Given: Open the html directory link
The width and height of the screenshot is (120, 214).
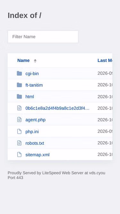Looking at the screenshot, I should [x=30, y=97].
